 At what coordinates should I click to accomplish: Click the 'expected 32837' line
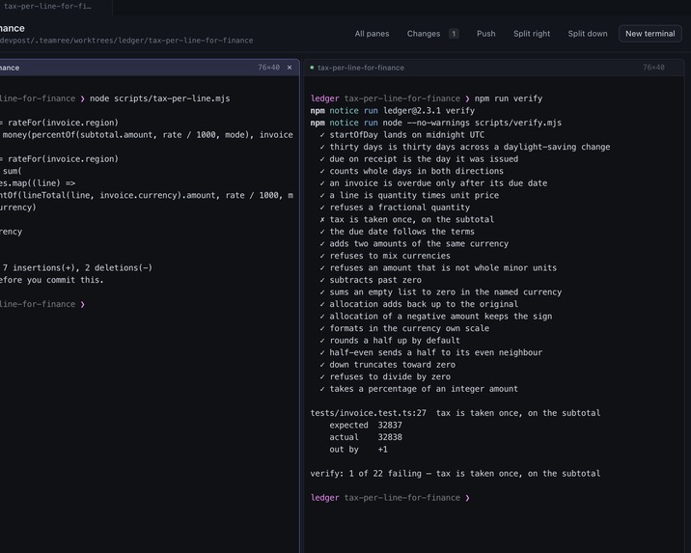(x=366, y=426)
